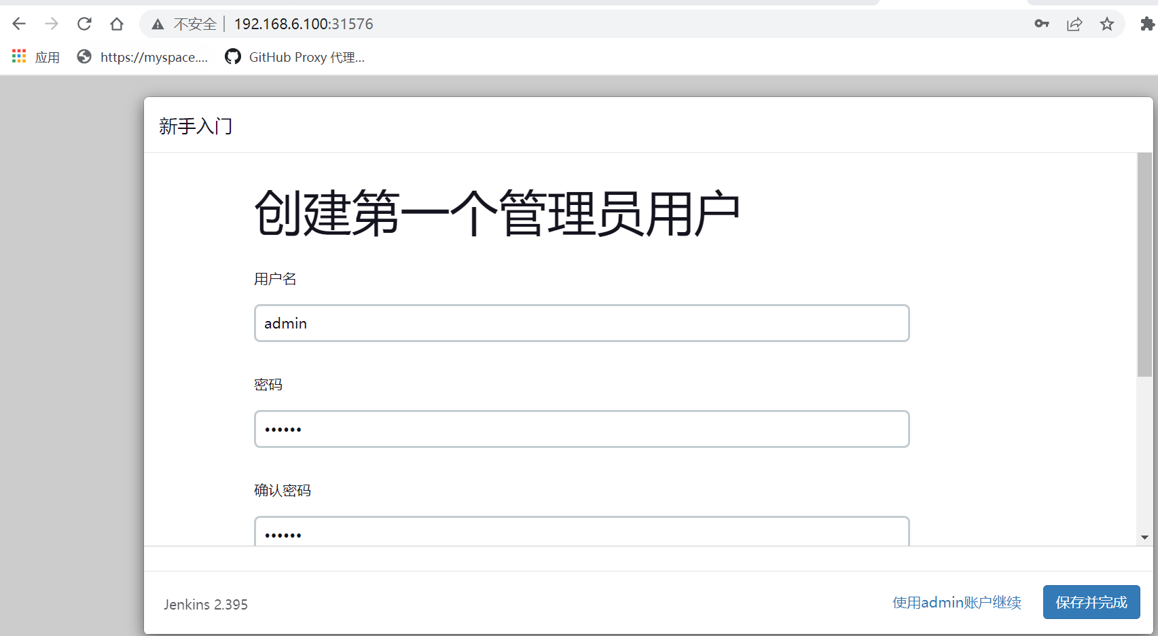1158x636 pixels.
Task: Open saved passwords key icon
Action: [x=1042, y=24]
